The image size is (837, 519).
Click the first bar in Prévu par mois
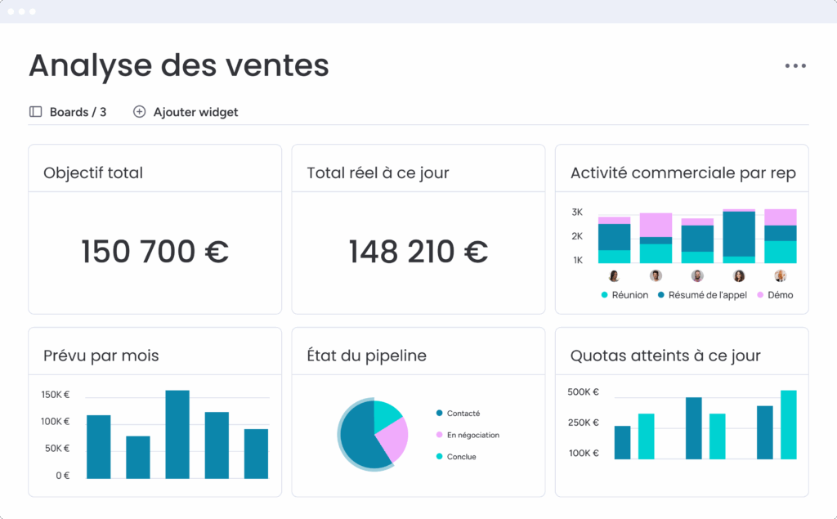(99, 446)
